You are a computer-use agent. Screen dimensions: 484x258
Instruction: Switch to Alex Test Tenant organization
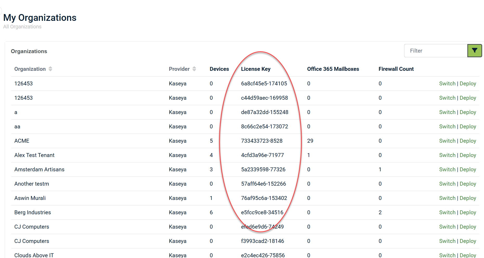tap(447, 155)
